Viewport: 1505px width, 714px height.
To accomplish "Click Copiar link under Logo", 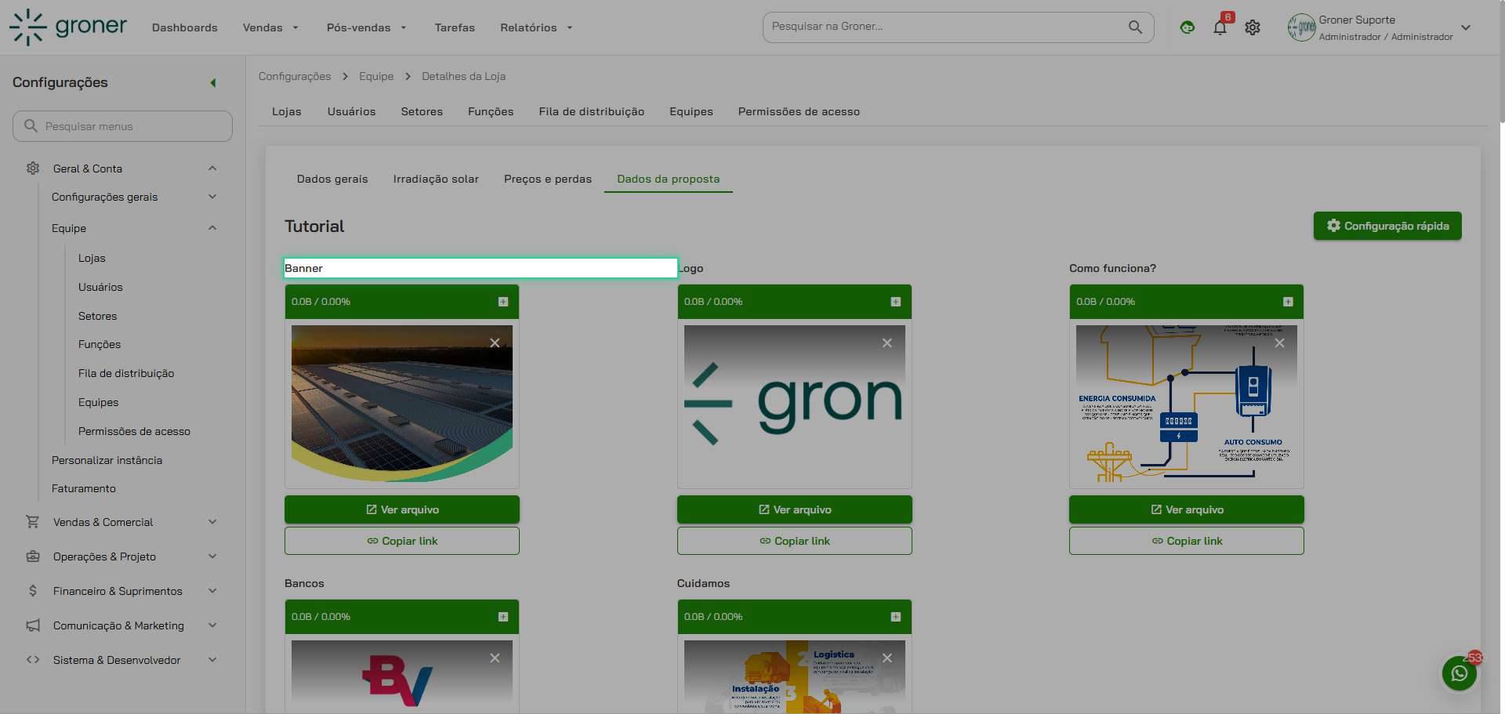I will coord(795,541).
